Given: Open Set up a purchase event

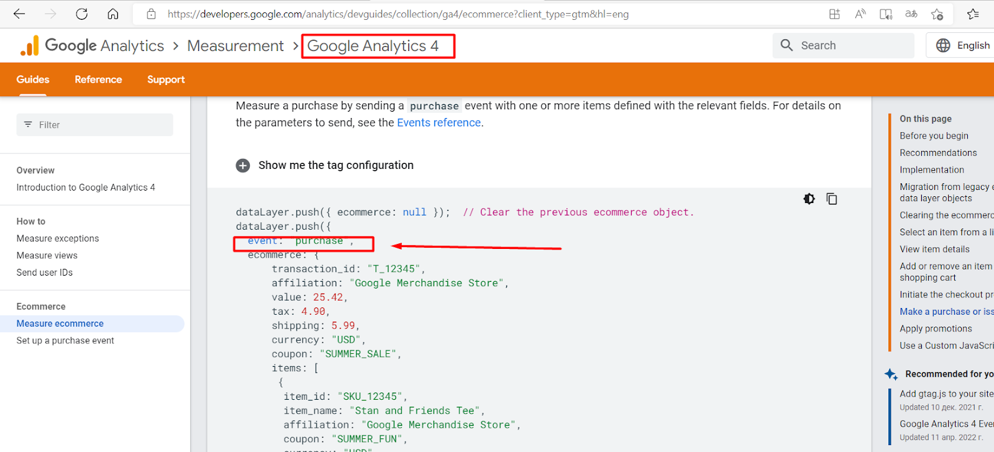Looking at the screenshot, I should pos(65,340).
